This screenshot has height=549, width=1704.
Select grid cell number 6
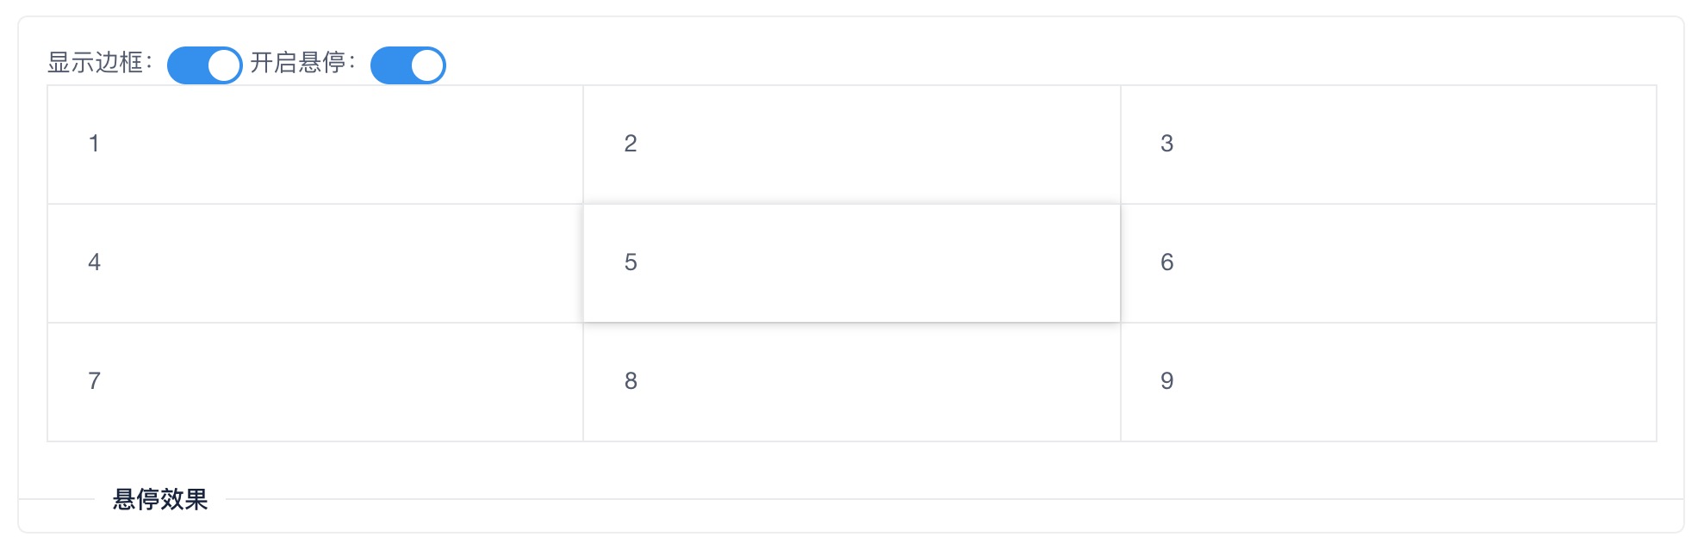tap(1389, 263)
